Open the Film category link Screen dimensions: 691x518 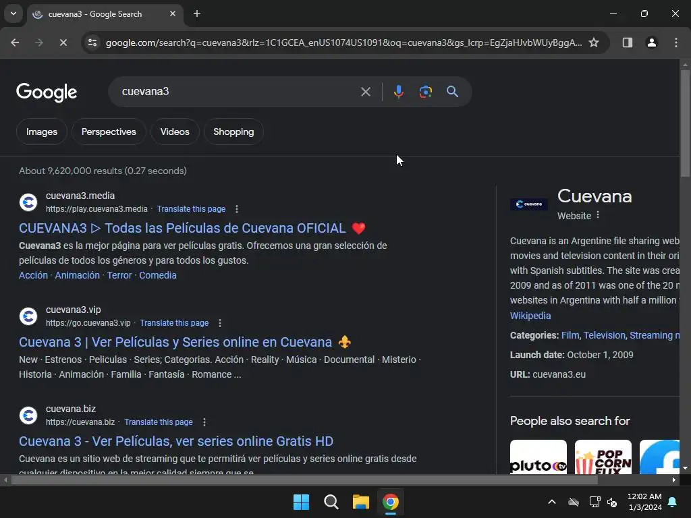coord(570,335)
